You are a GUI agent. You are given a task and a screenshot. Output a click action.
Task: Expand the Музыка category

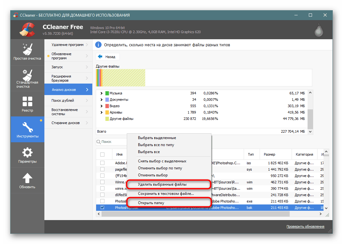[101, 93]
